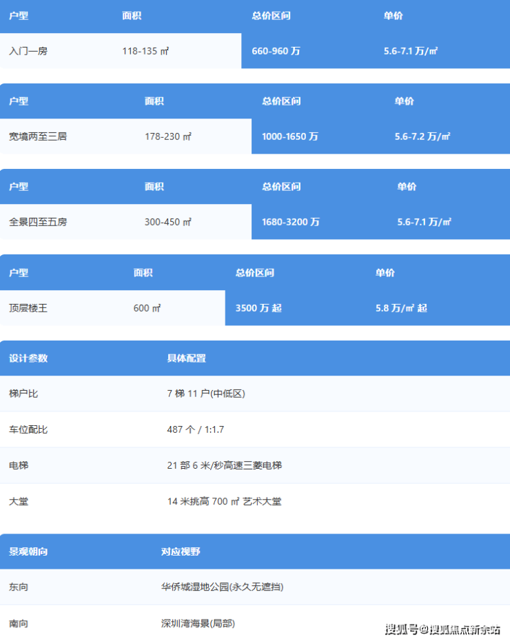Image resolution: width=510 pixels, height=641 pixels.
Task: Click the 118-135 ㎡ area value
Action: click(x=145, y=51)
